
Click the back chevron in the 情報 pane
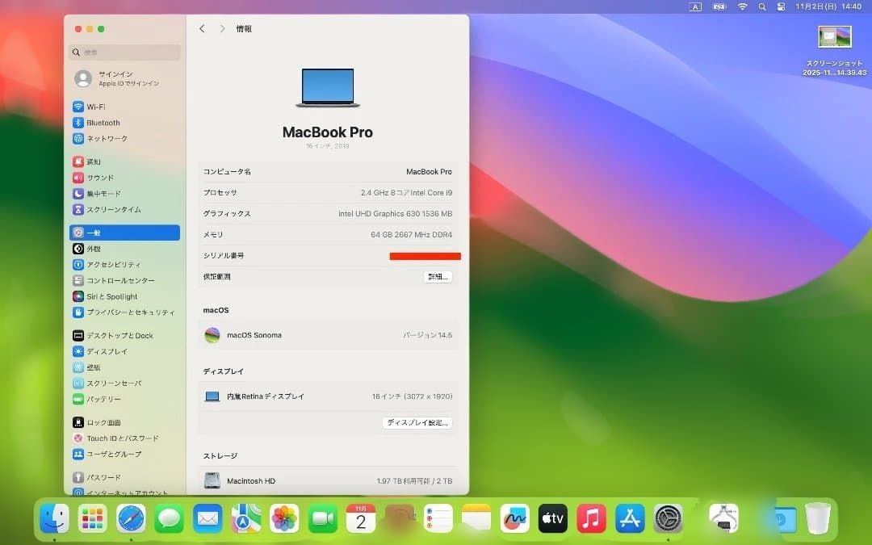(202, 28)
